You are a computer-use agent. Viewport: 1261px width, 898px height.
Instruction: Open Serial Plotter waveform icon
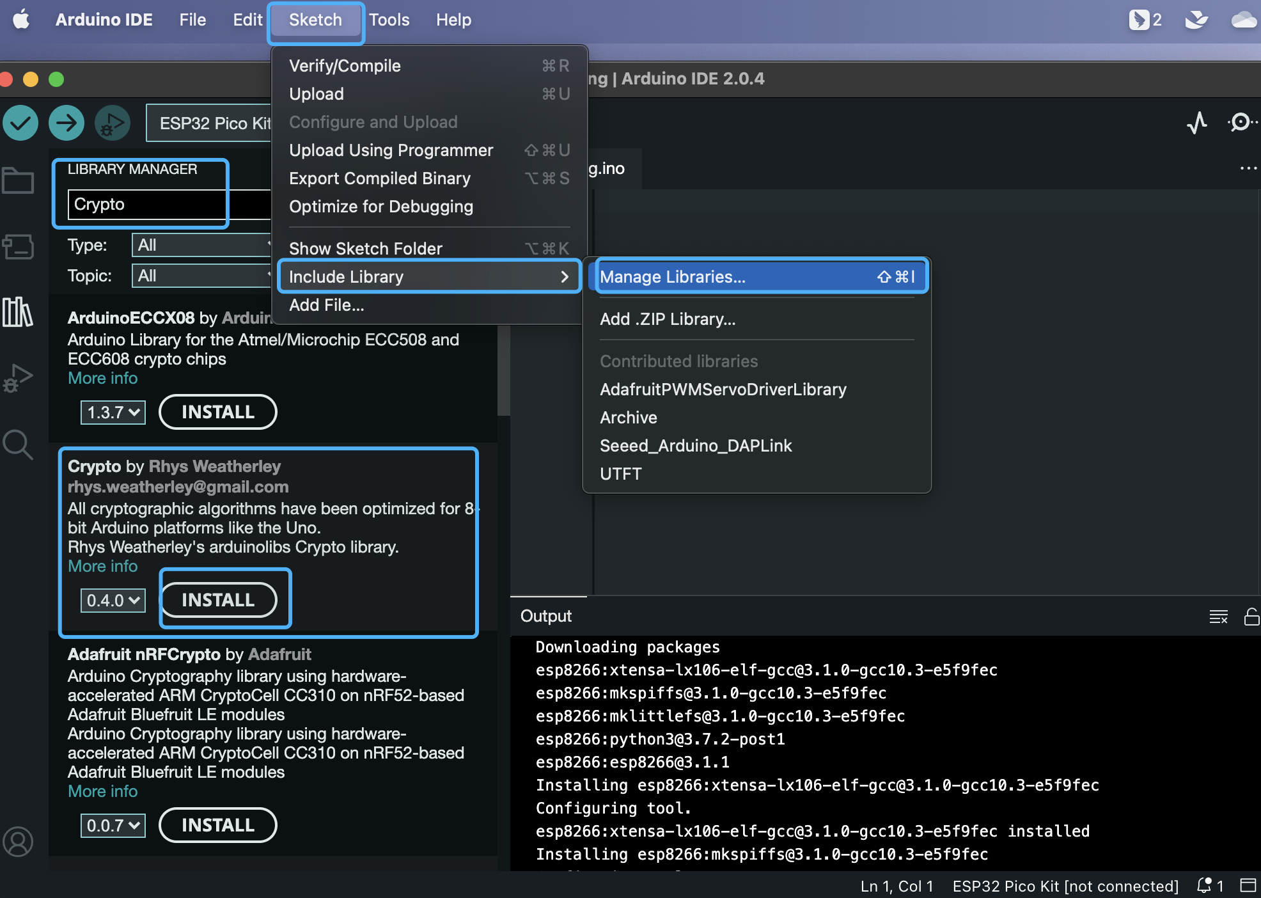coord(1197,122)
